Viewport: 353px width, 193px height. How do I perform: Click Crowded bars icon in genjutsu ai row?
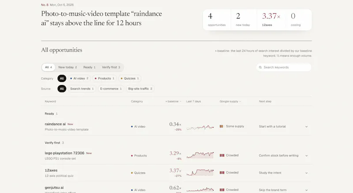click(x=222, y=190)
